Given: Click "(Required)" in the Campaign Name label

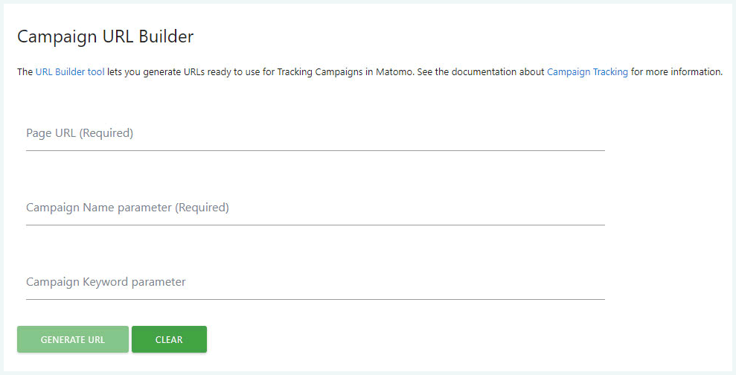Looking at the screenshot, I should click(202, 208).
